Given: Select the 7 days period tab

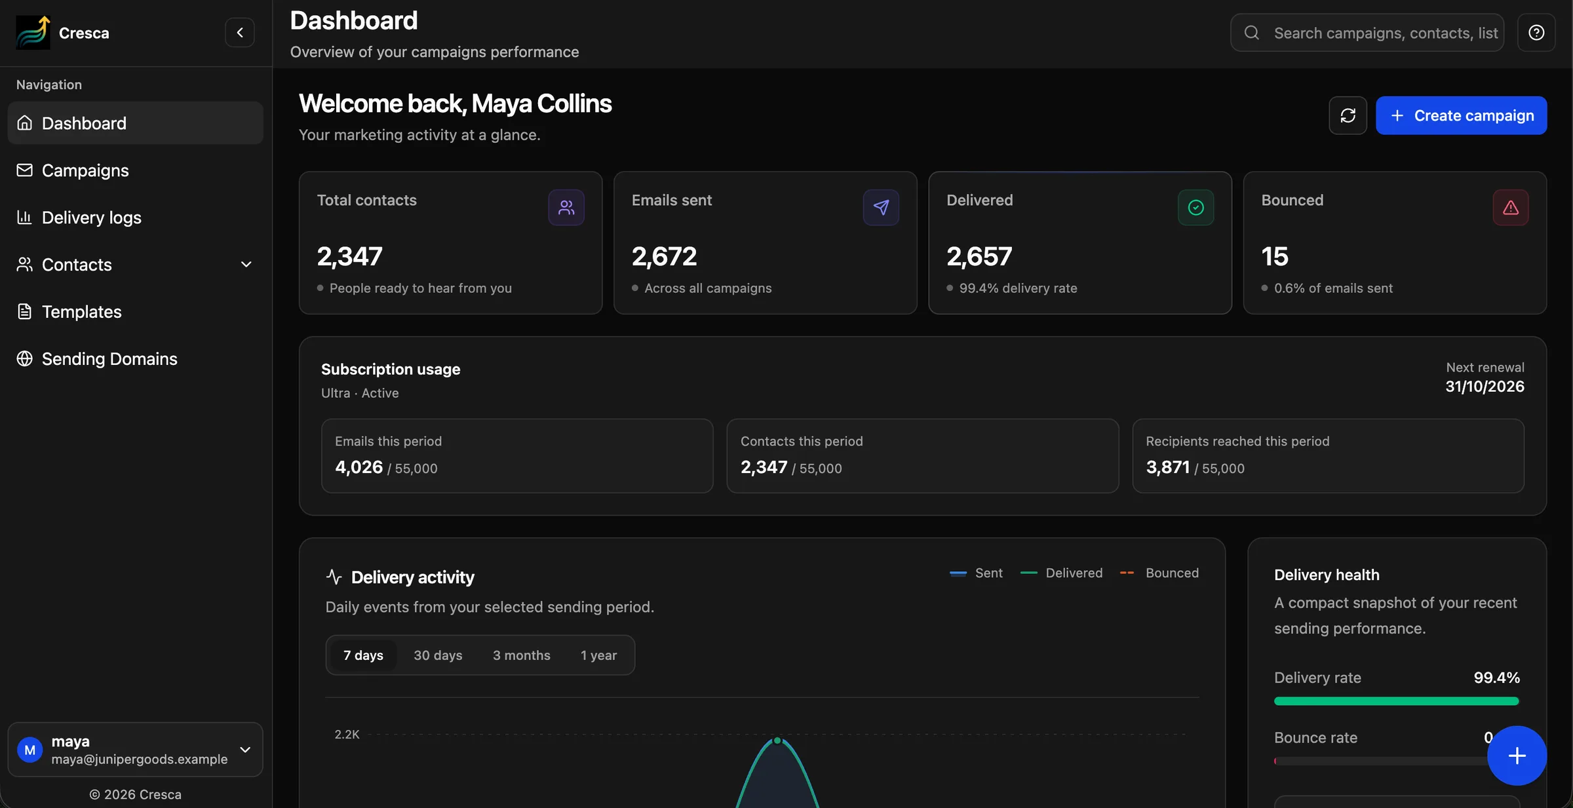Looking at the screenshot, I should click(x=363, y=655).
